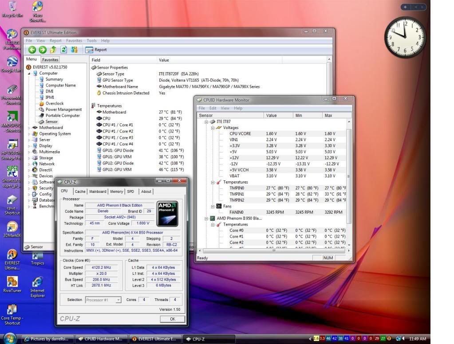Screen dimensions: 454x344
Task: Open Internet Explorer desktop icon
Action: pos(38,287)
